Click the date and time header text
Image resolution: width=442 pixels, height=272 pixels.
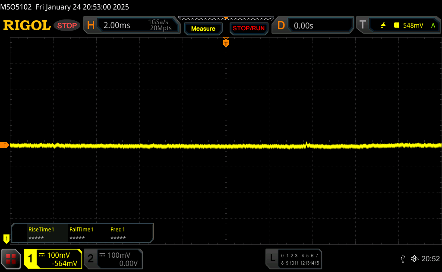(x=82, y=7)
